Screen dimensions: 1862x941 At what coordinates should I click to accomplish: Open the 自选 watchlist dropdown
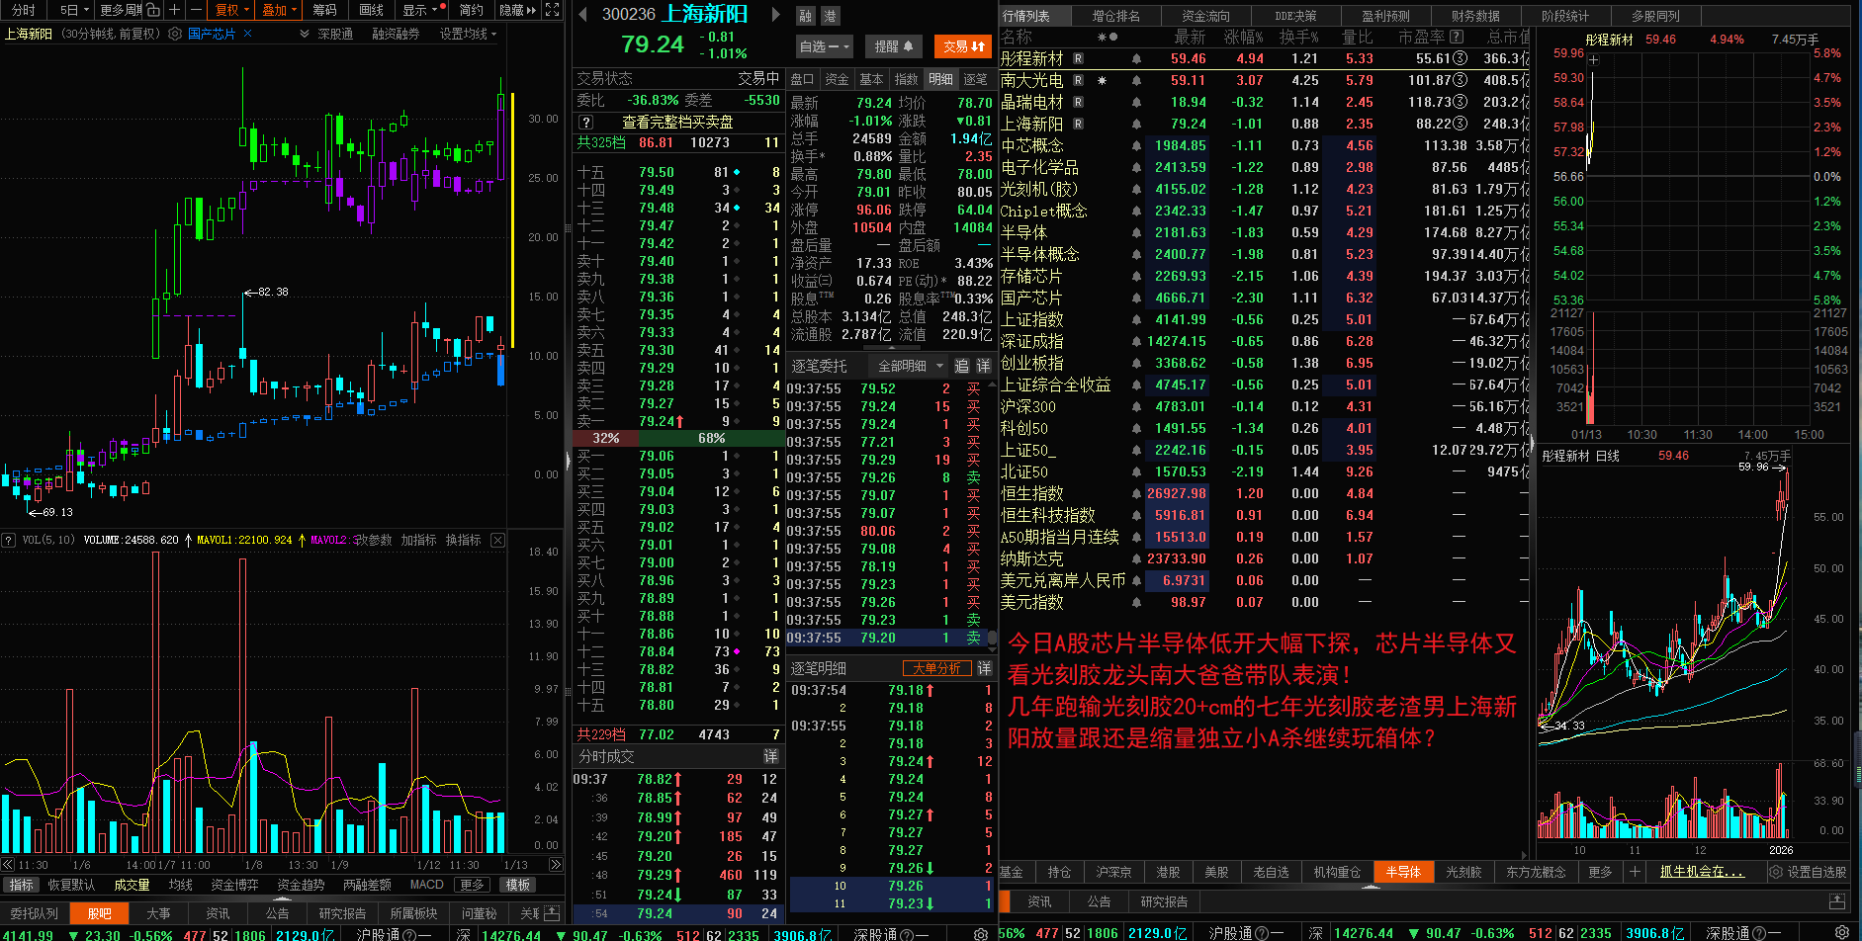click(824, 46)
